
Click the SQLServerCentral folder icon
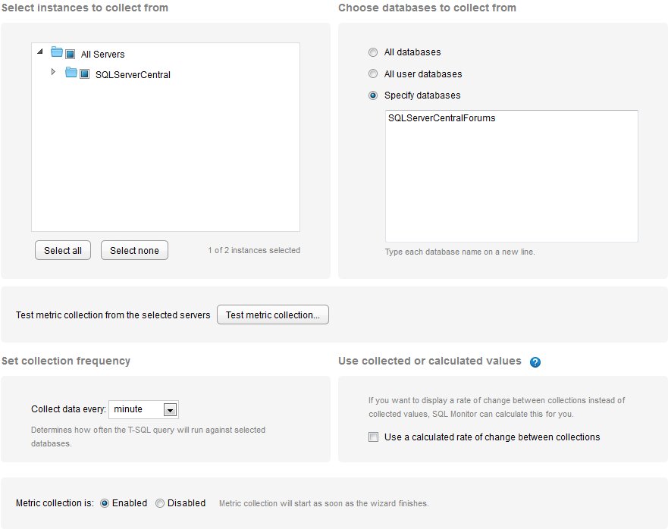coord(71,74)
